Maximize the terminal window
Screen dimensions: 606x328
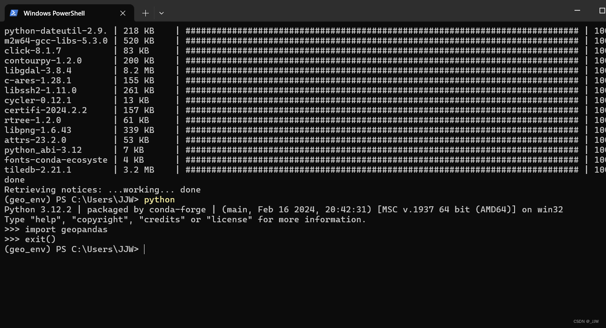click(602, 10)
